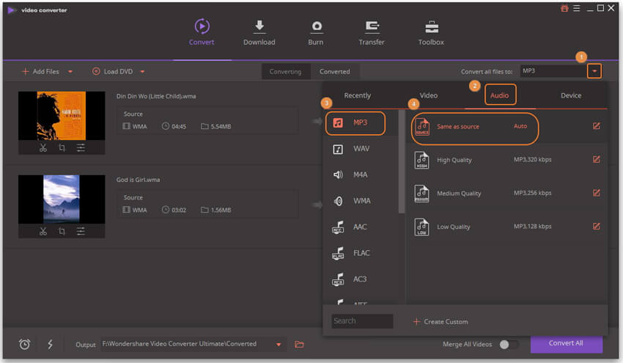Open the Transfer section
The width and height of the screenshot is (623, 363).
click(372, 32)
